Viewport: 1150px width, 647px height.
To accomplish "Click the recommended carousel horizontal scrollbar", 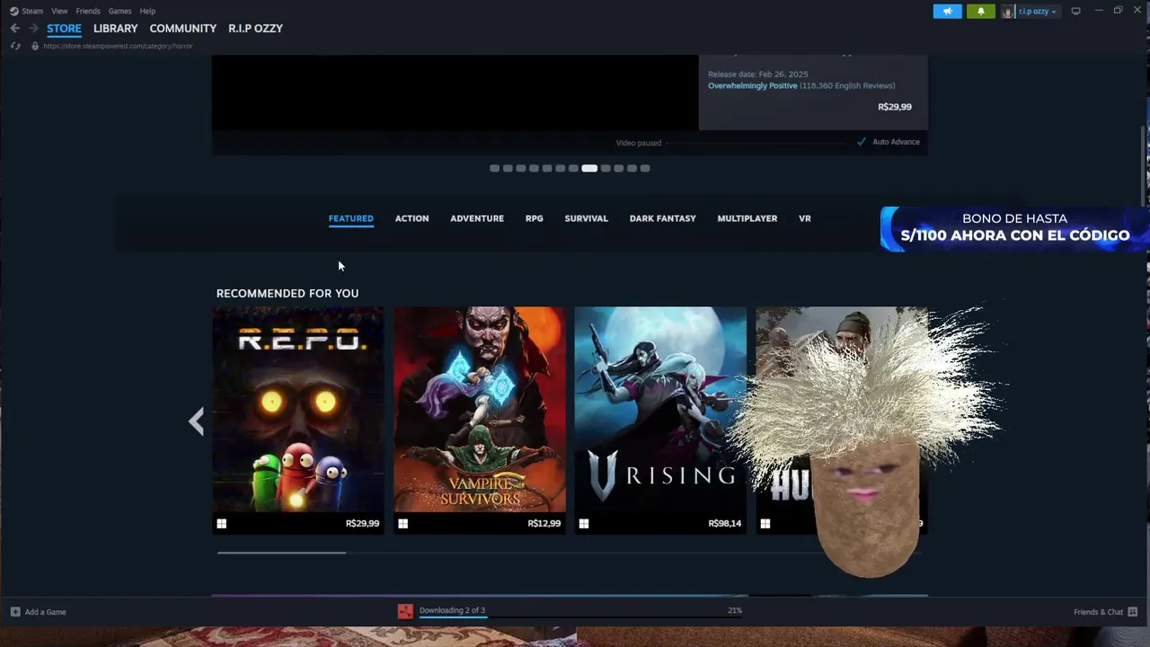I will point(281,553).
